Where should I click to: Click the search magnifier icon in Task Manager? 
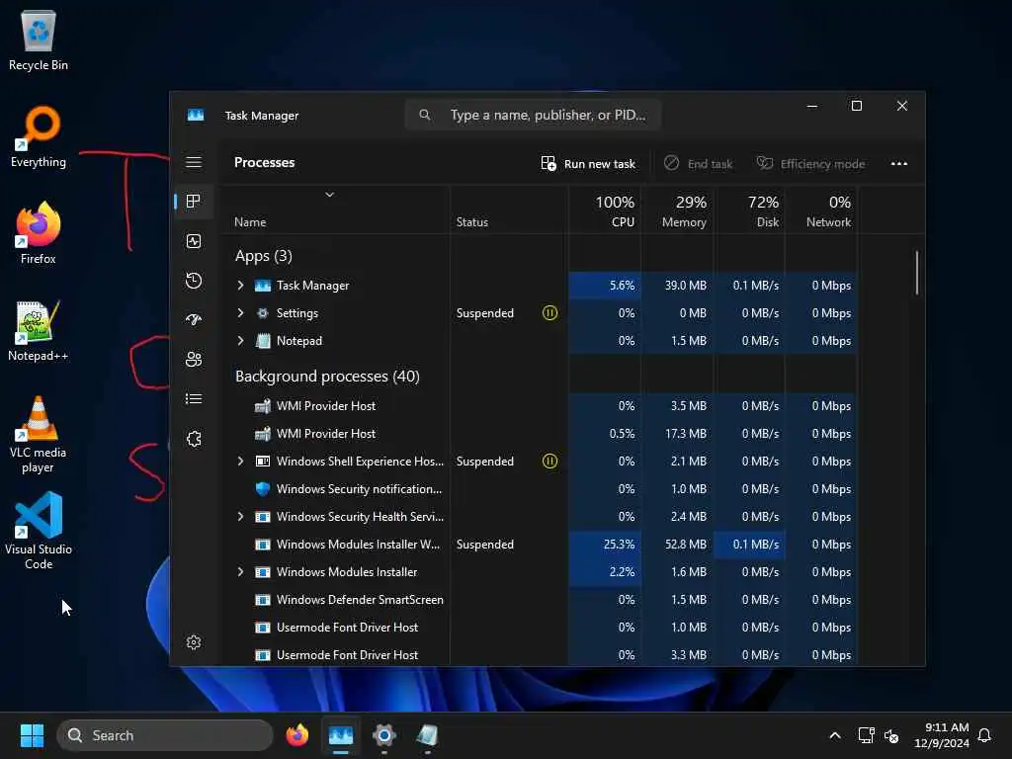click(x=425, y=115)
